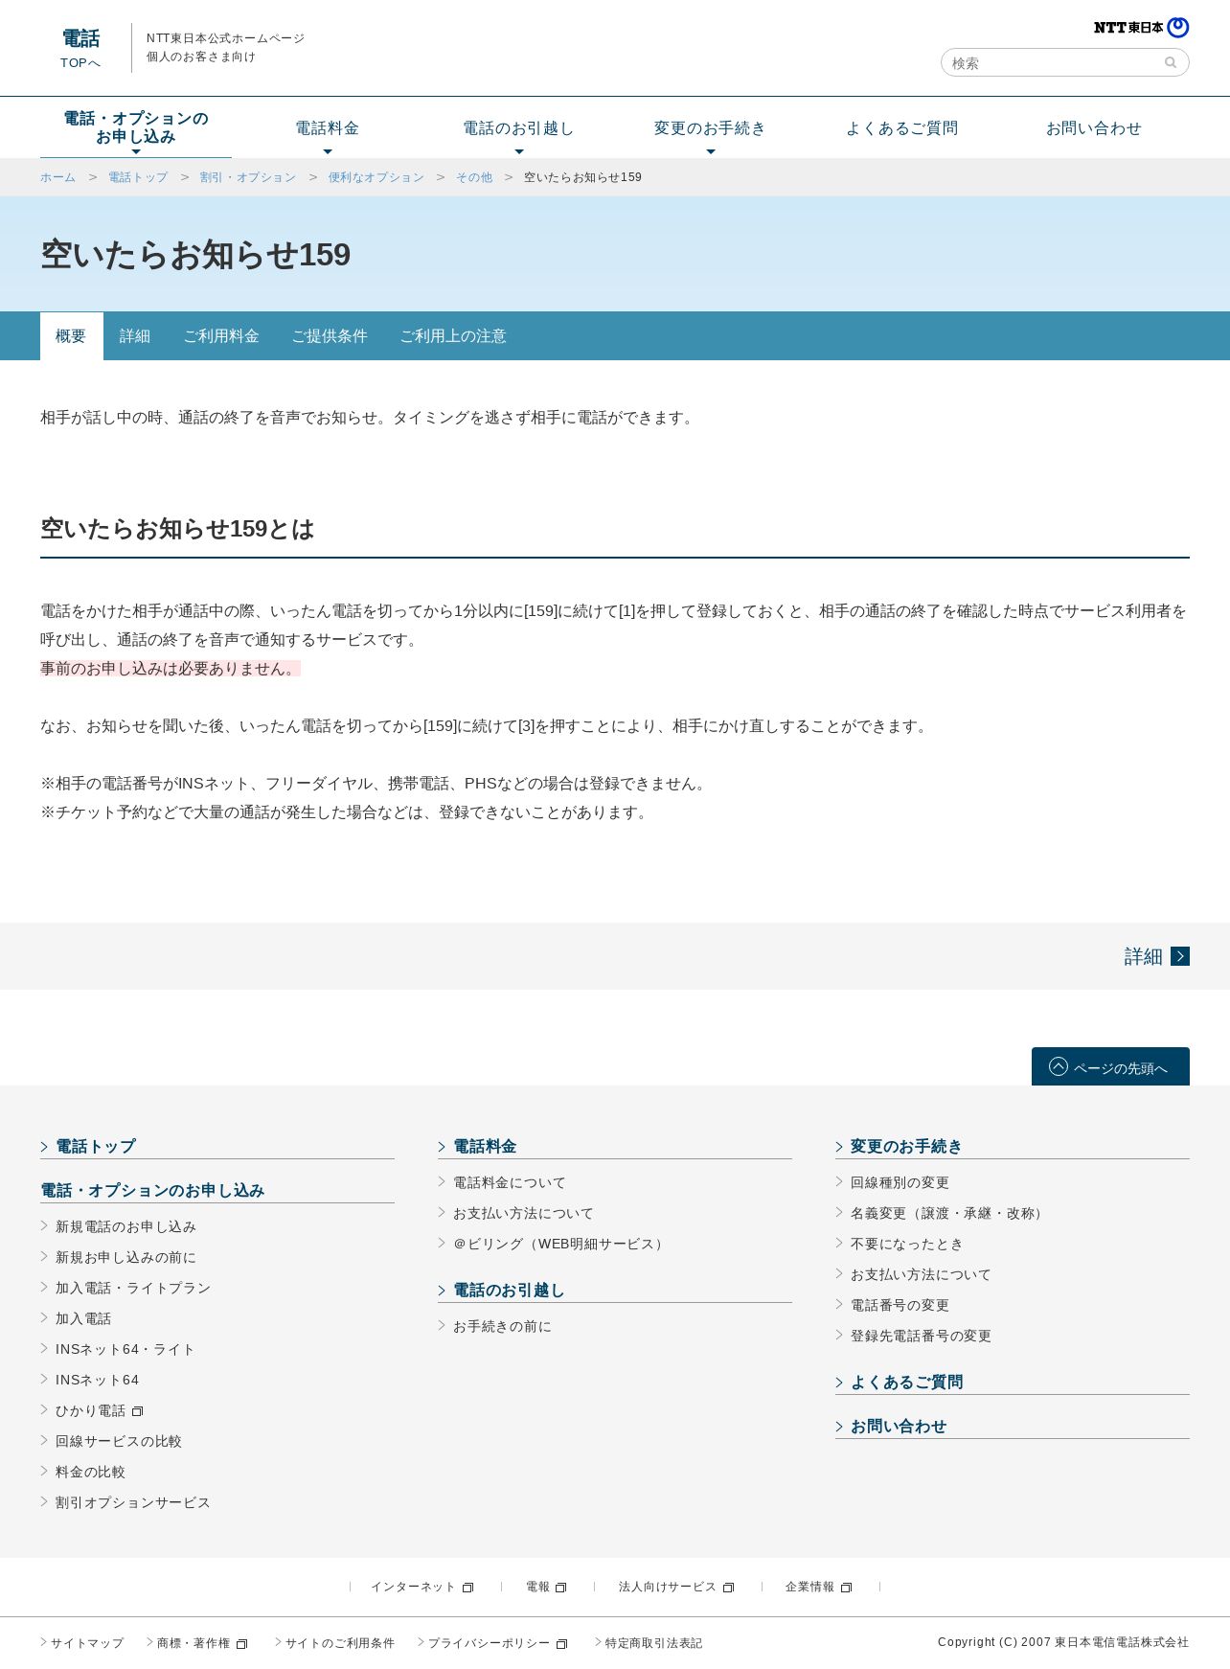Switch to the ご提供条件 tab
The image size is (1230, 1669).
(330, 336)
